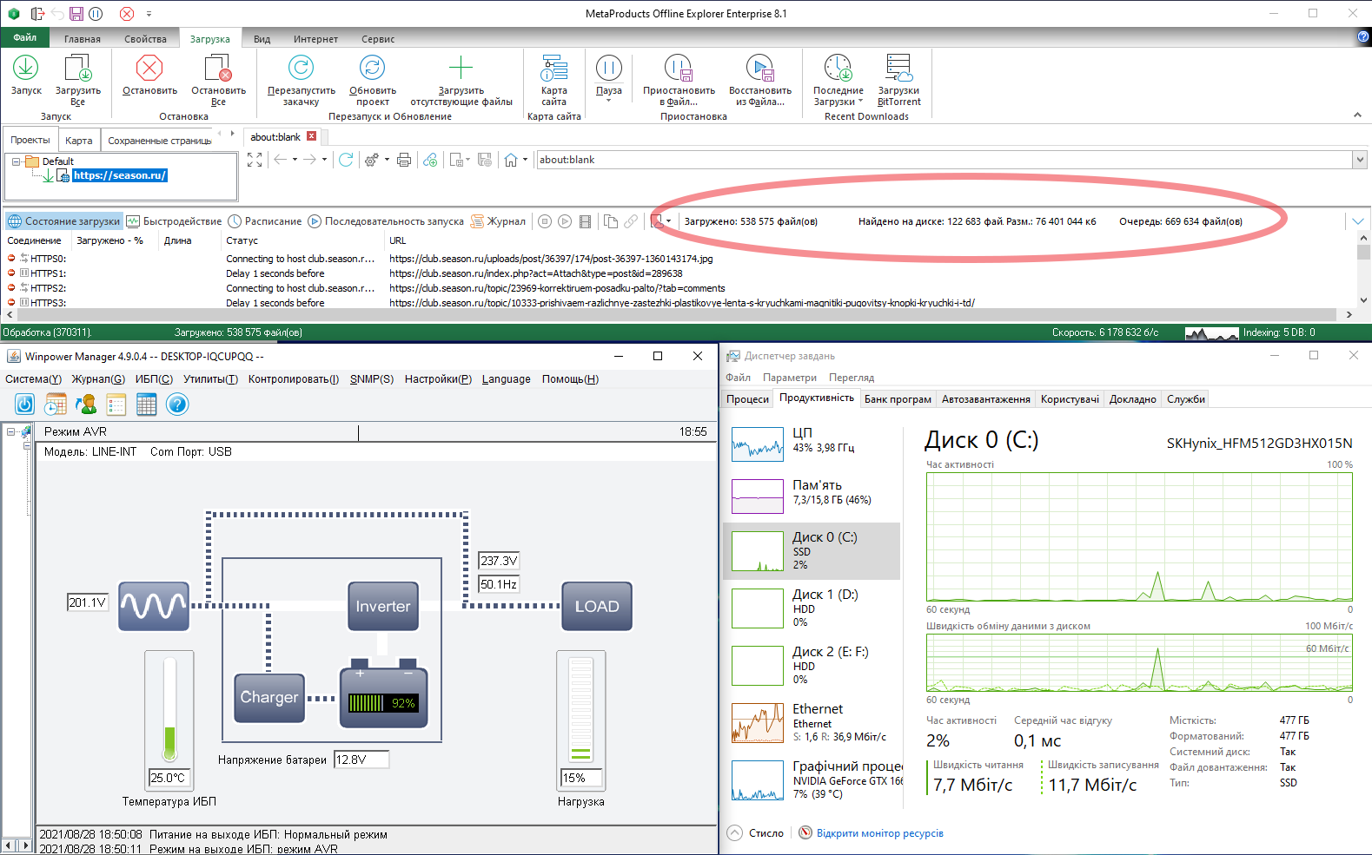Open the Журнал(G) menu in Winpower Manager
Image resolution: width=1372 pixels, height=855 pixels.
pyautogui.click(x=98, y=379)
